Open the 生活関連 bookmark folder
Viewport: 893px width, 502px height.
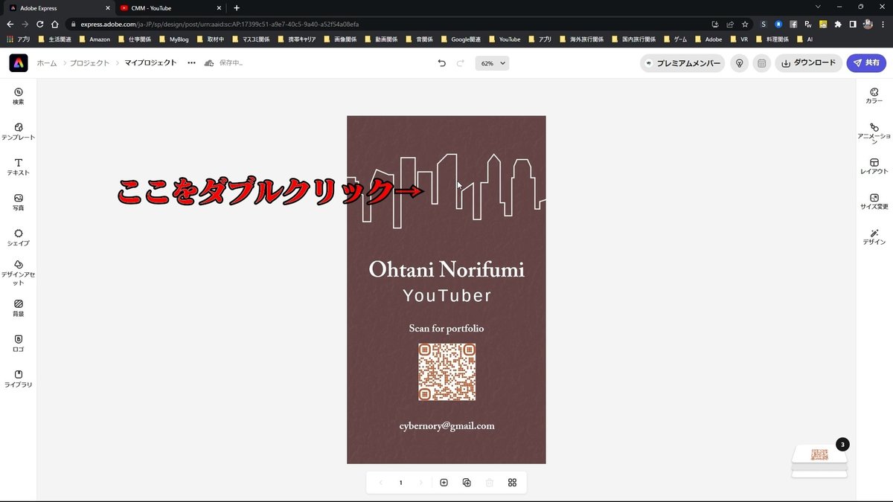click(56, 39)
